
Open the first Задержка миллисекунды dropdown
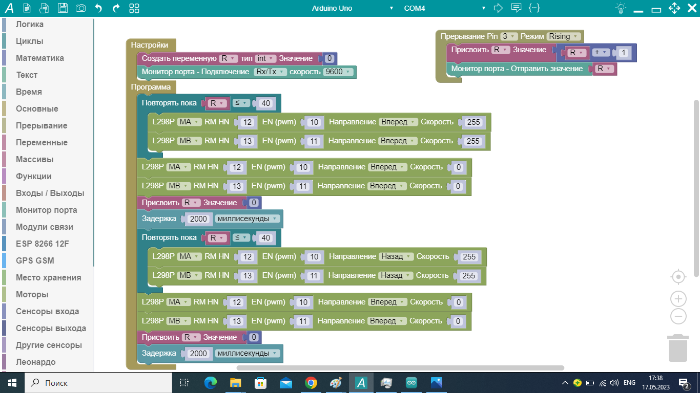[248, 219]
